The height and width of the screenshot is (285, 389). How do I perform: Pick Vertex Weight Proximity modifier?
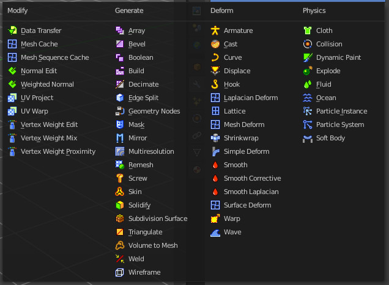58,151
